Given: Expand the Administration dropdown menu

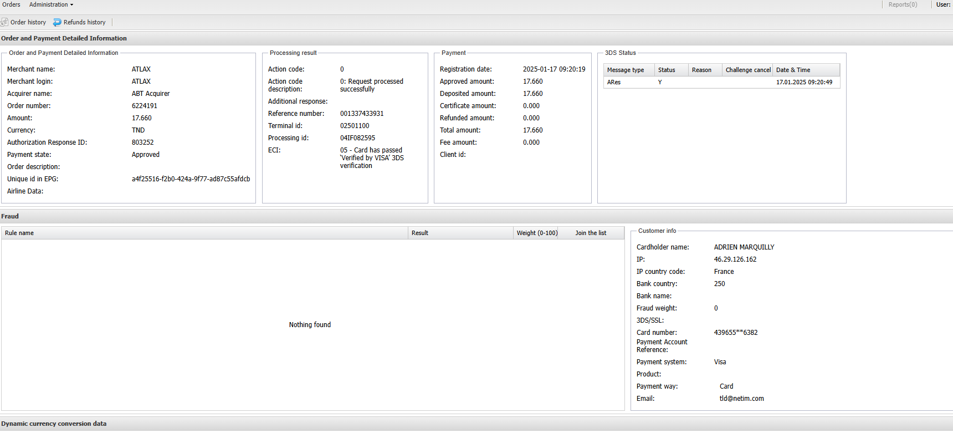Looking at the screenshot, I should (x=51, y=4).
